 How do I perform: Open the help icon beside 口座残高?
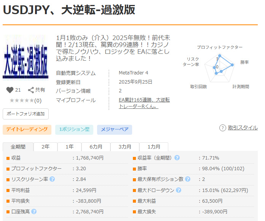pos(34,211)
